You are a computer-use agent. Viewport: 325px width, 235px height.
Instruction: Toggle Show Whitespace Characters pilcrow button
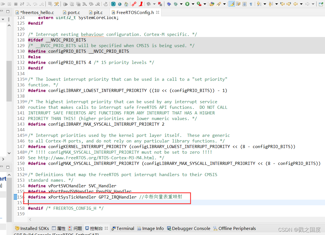click(251, 4)
